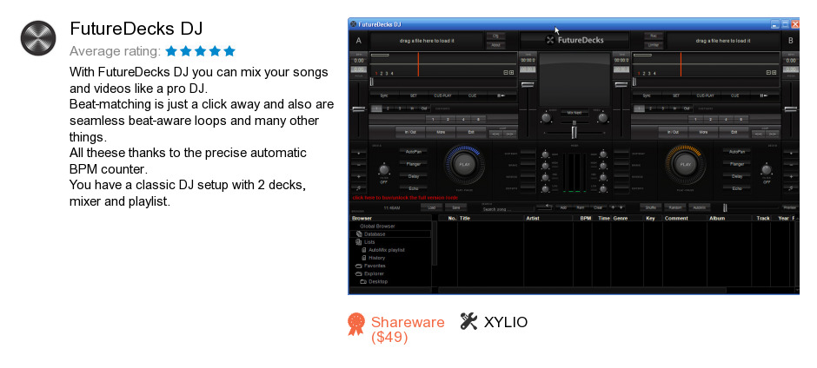Click CUE on deck B
Viewport: 817px width, 368px height.
pos(734,95)
